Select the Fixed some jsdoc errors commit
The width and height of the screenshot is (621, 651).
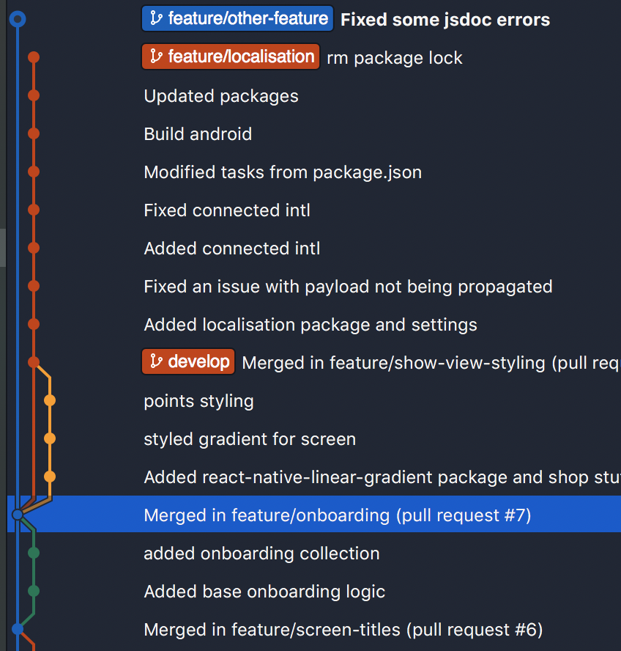click(x=445, y=20)
